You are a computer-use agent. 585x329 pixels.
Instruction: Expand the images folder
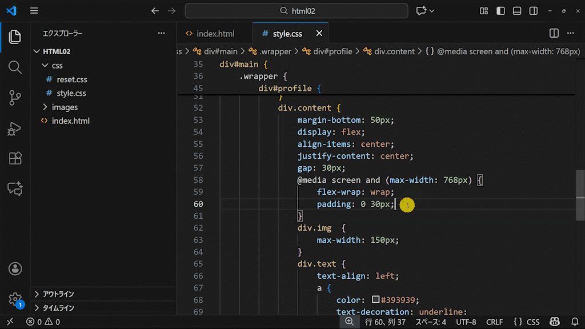(x=64, y=107)
